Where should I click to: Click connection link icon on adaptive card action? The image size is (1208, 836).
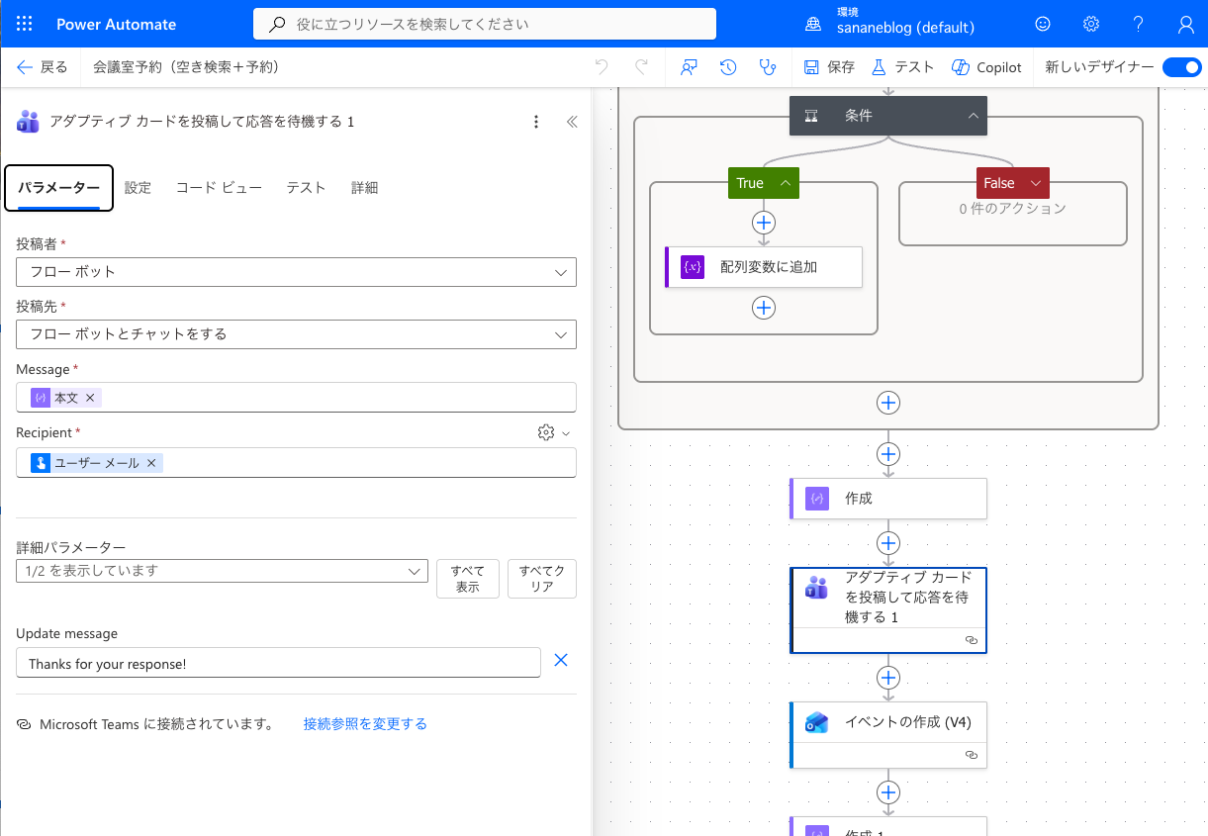(x=972, y=641)
